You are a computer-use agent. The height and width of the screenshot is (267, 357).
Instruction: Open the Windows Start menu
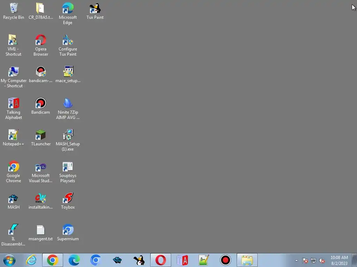[9, 260]
